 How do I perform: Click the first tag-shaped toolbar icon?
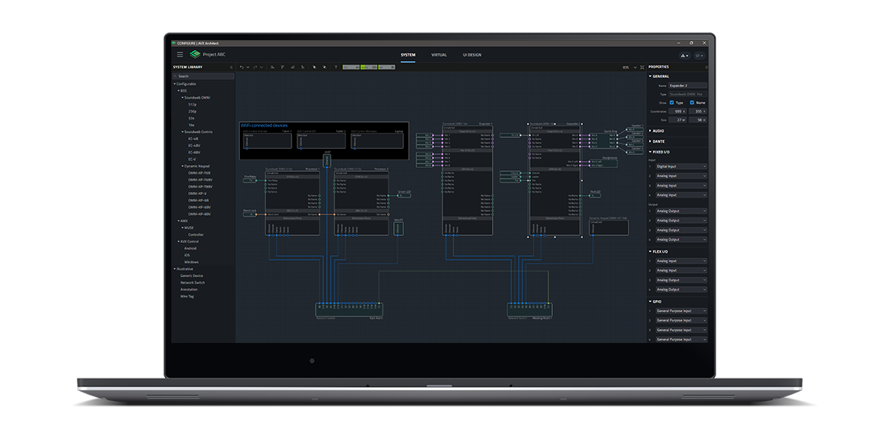click(x=315, y=67)
